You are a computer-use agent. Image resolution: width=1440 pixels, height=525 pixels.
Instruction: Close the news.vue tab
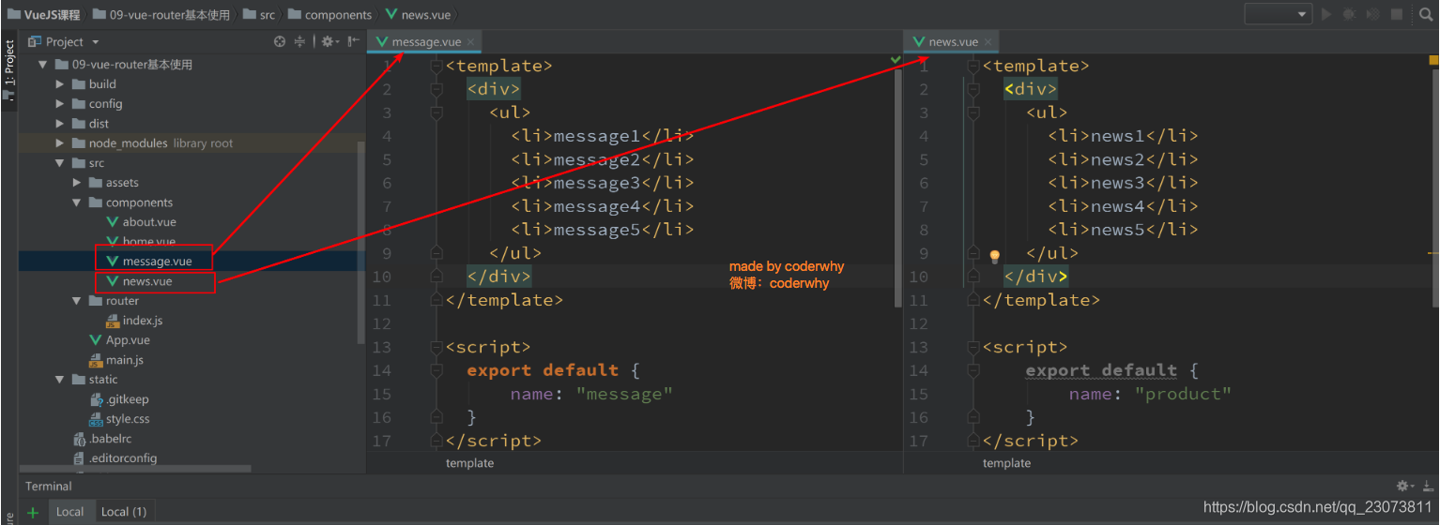[x=988, y=42]
